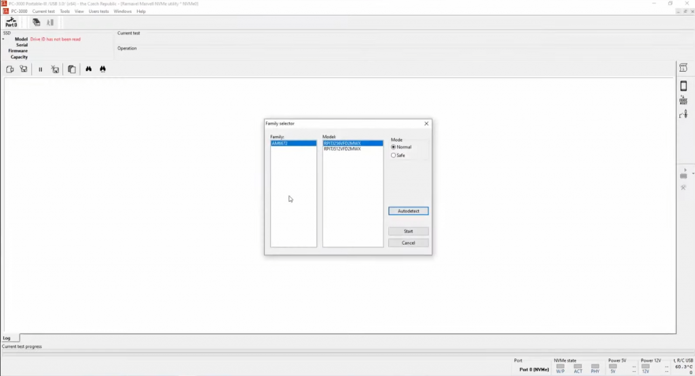Select model RPITJ512VFD2MWX in the list
Image resolution: width=695 pixels, height=376 pixels.
coord(342,149)
